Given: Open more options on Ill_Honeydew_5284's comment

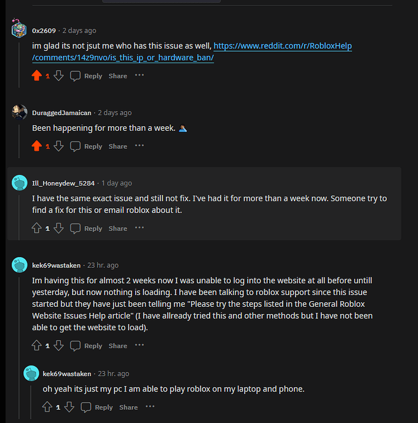Looking at the screenshot, I should tap(139, 228).
